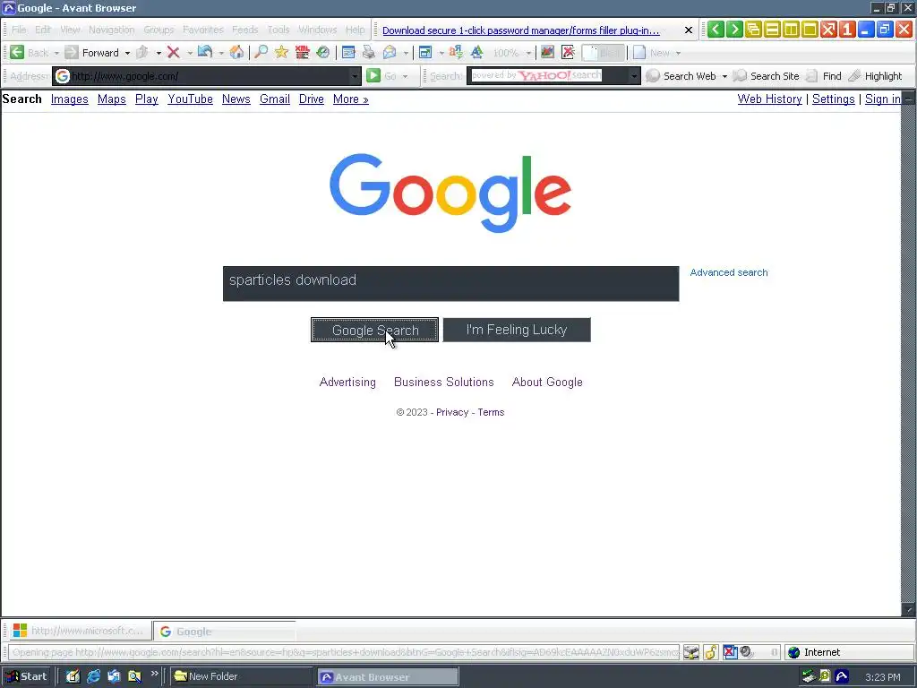Expand the Yahoo search box dropdown
The height and width of the screenshot is (688, 917).
634,76
